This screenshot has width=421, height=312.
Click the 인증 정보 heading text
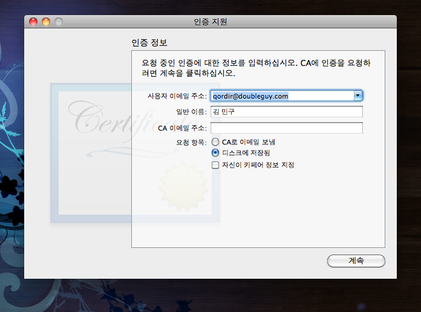pyautogui.click(x=149, y=42)
